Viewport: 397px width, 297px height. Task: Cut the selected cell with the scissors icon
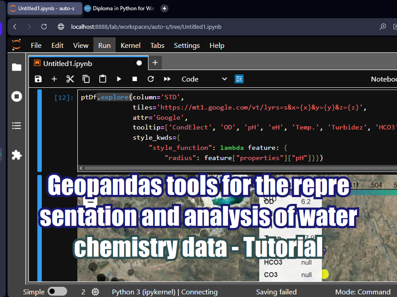(70, 79)
